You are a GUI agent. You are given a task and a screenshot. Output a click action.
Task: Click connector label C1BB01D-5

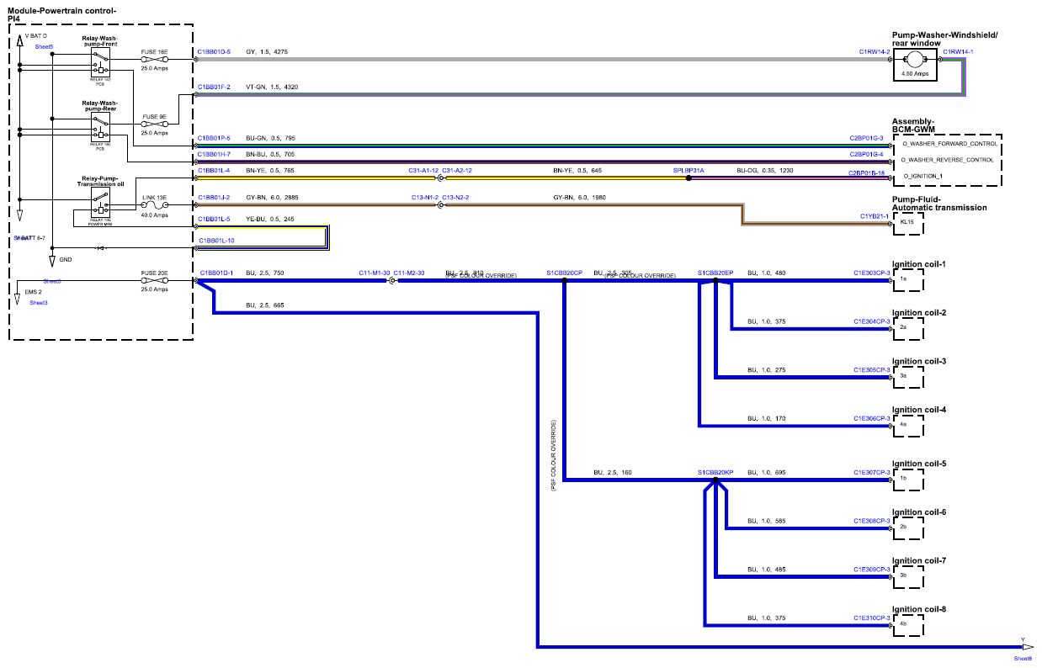(215, 52)
